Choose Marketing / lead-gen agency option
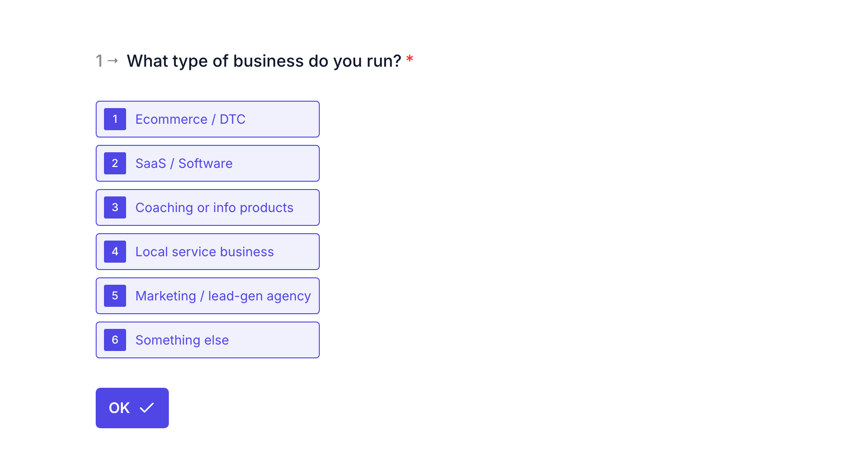 pyautogui.click(x=208, y=296)
